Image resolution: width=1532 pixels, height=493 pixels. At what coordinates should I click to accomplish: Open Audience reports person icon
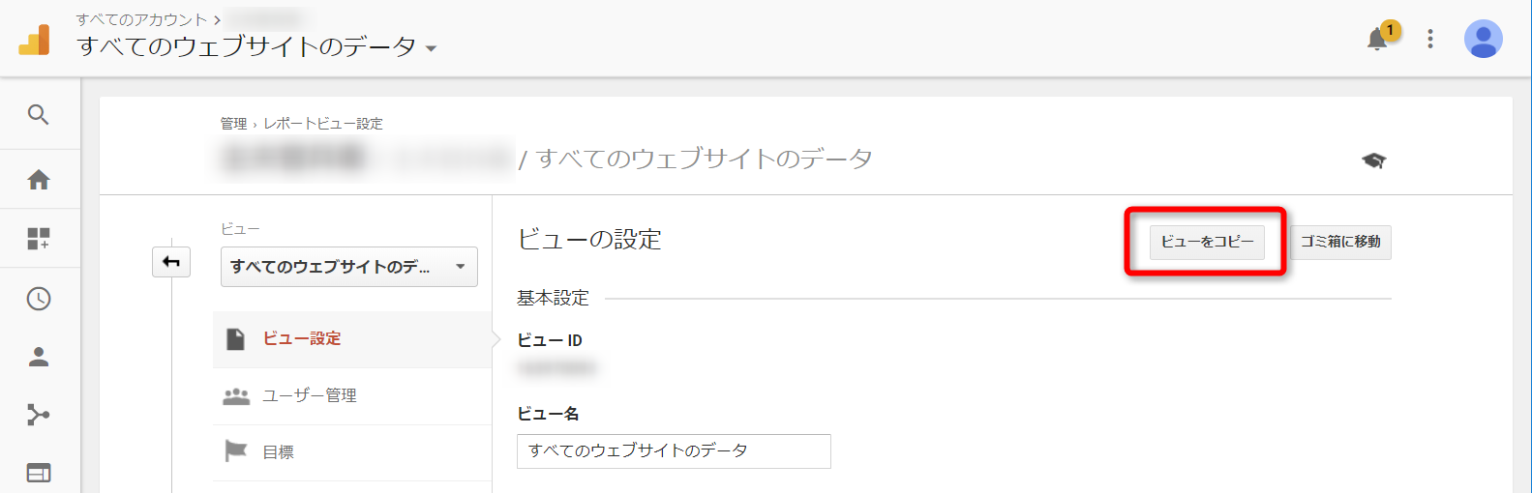coord(39,358)
